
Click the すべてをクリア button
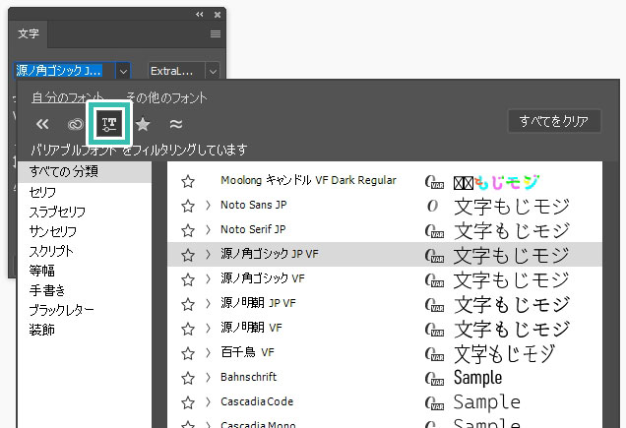point(554,122)
